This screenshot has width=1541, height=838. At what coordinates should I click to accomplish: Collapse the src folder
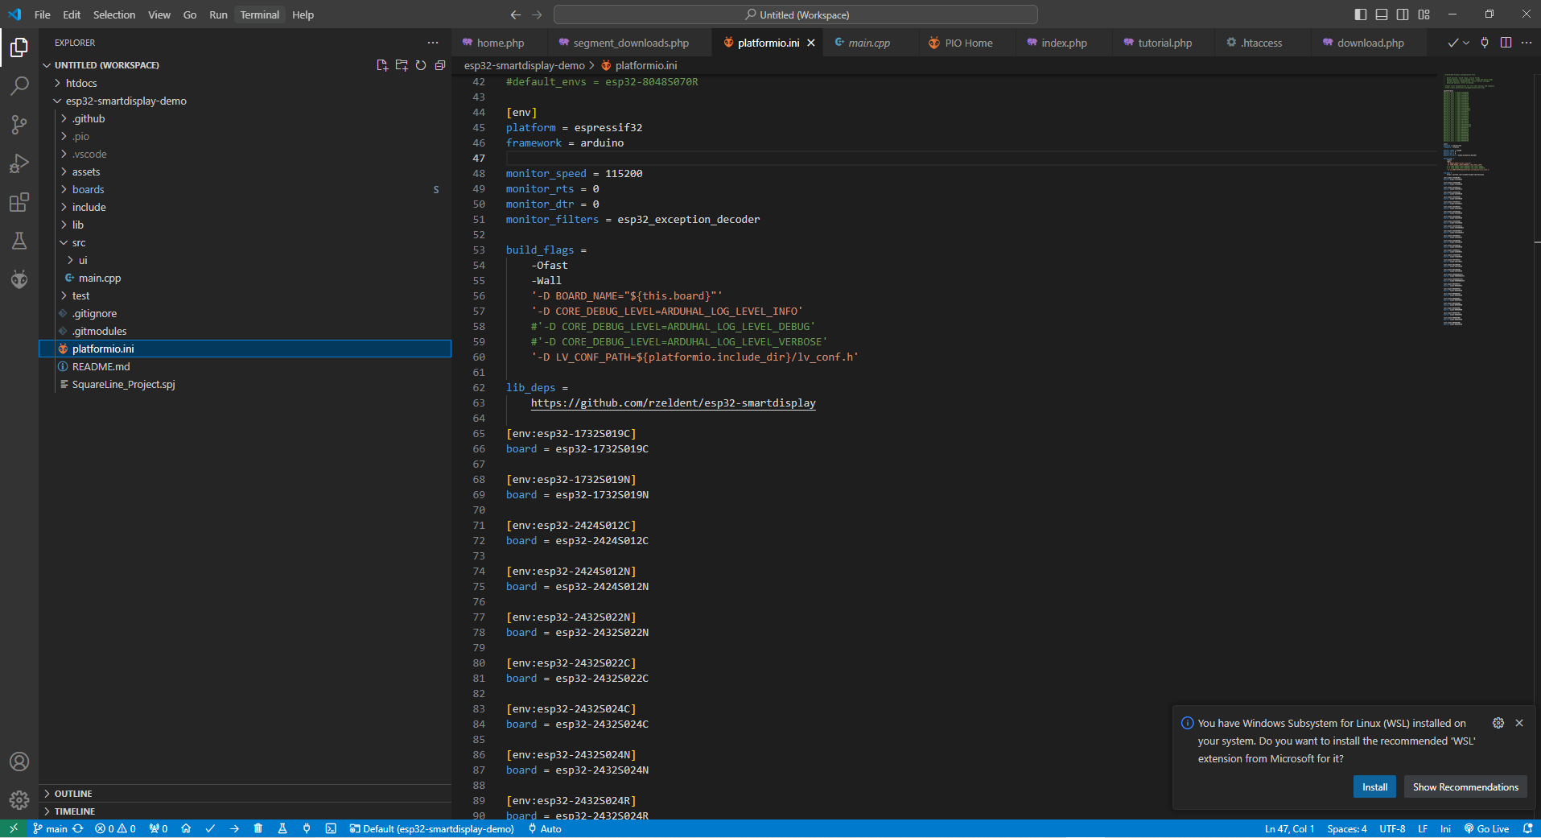[245, 242]
